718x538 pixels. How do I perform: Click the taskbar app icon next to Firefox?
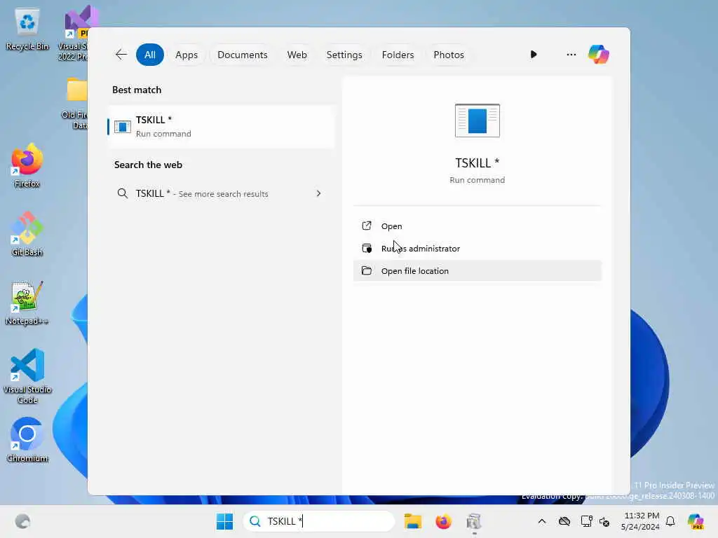tap(474, 521)
